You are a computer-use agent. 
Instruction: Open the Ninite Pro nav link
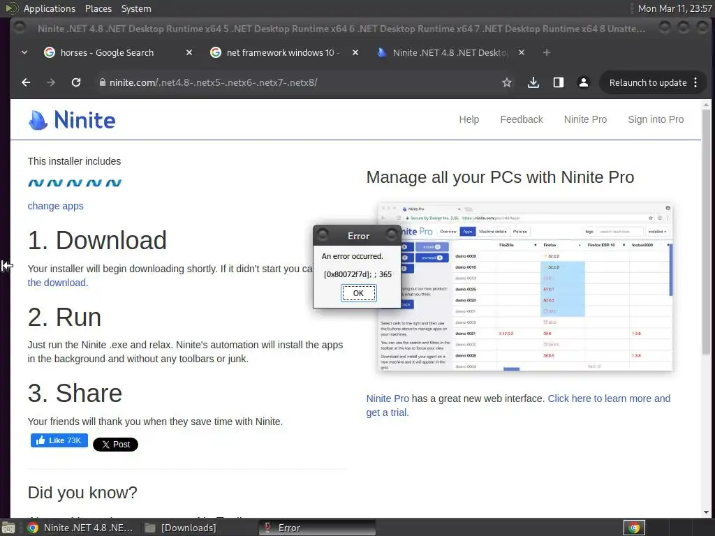point(585,119)
